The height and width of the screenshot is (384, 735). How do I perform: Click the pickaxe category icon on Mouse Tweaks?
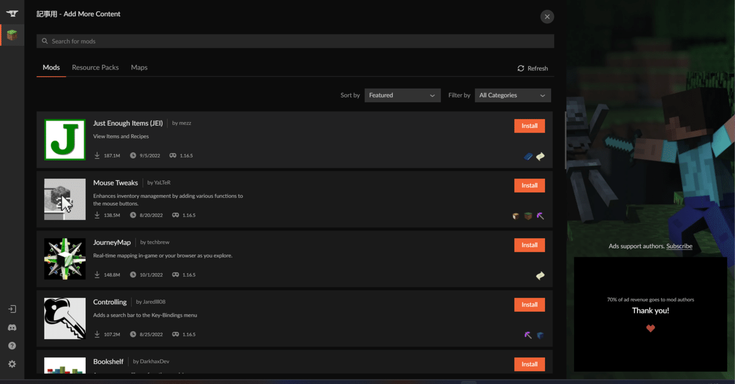(x=540, y=216)
